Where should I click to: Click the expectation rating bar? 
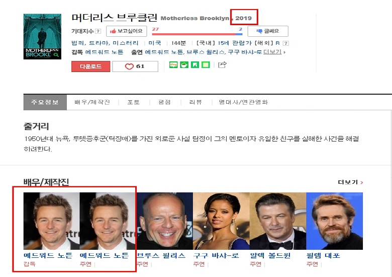coord(197,34)
